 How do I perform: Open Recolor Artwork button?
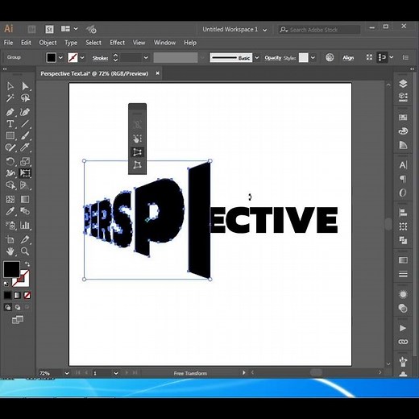[330, 57]
